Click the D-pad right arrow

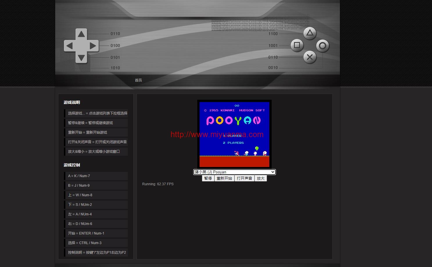pos(93,46)
